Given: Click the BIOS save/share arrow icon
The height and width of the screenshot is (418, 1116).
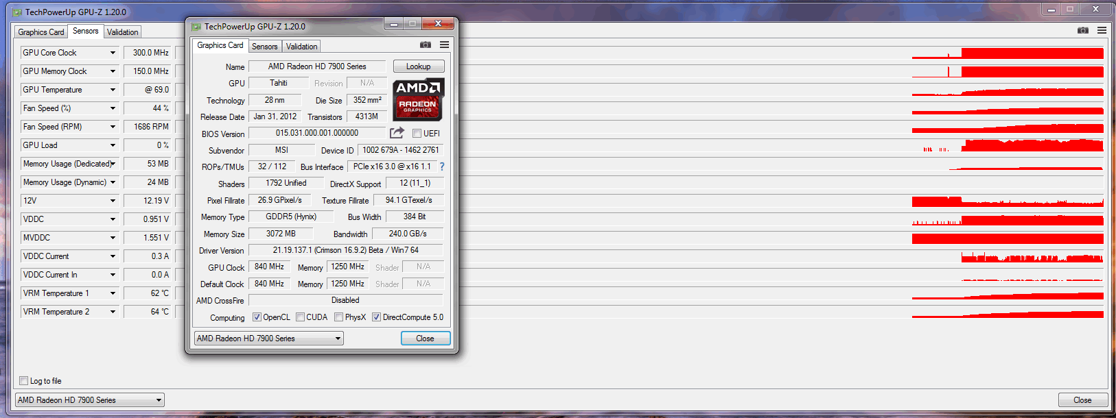Looking at the screenshot, I should [x=397, y=133].
